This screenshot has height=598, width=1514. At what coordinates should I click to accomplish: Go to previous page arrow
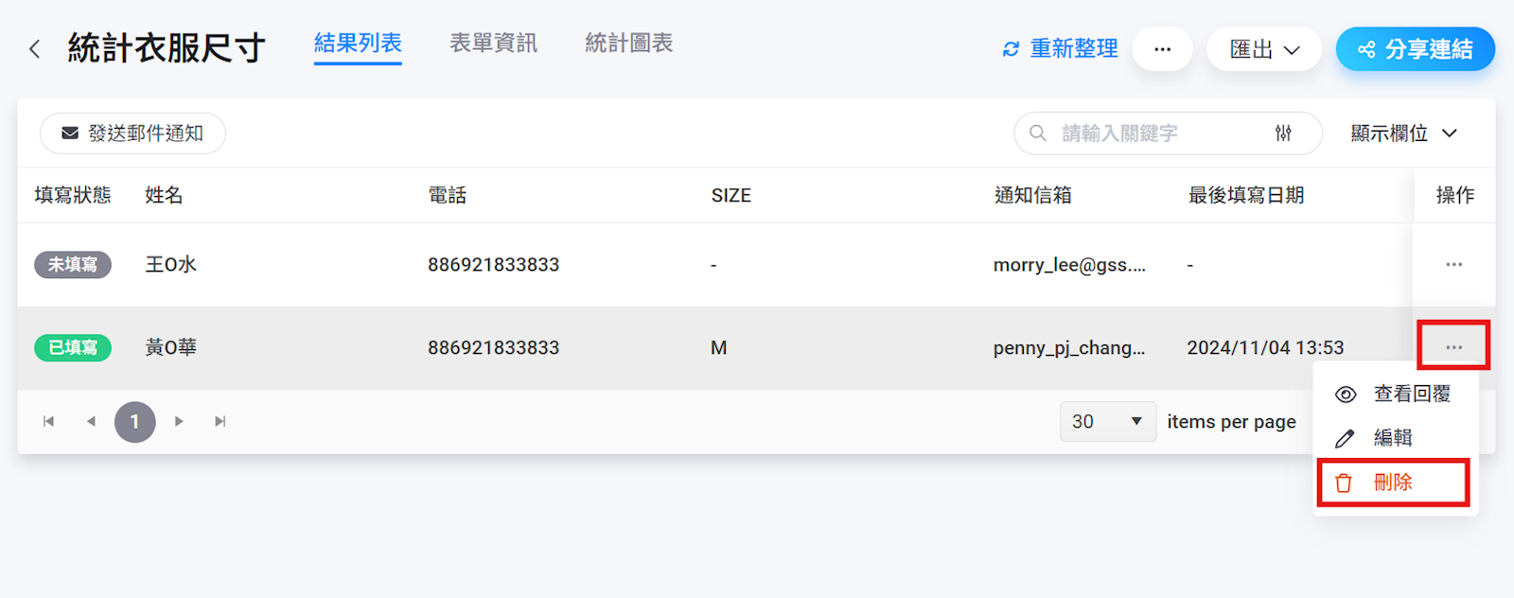[x=91, y=422]
